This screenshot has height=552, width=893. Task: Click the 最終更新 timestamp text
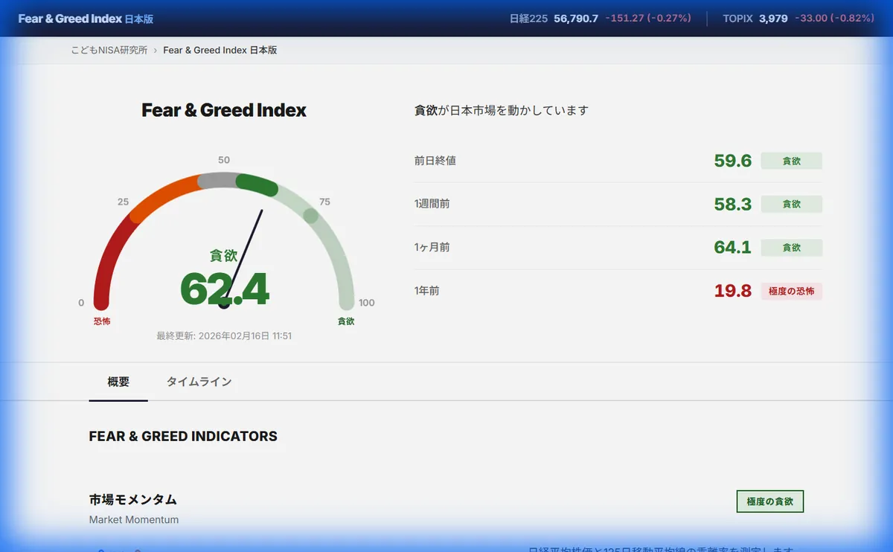pos(224,336)
